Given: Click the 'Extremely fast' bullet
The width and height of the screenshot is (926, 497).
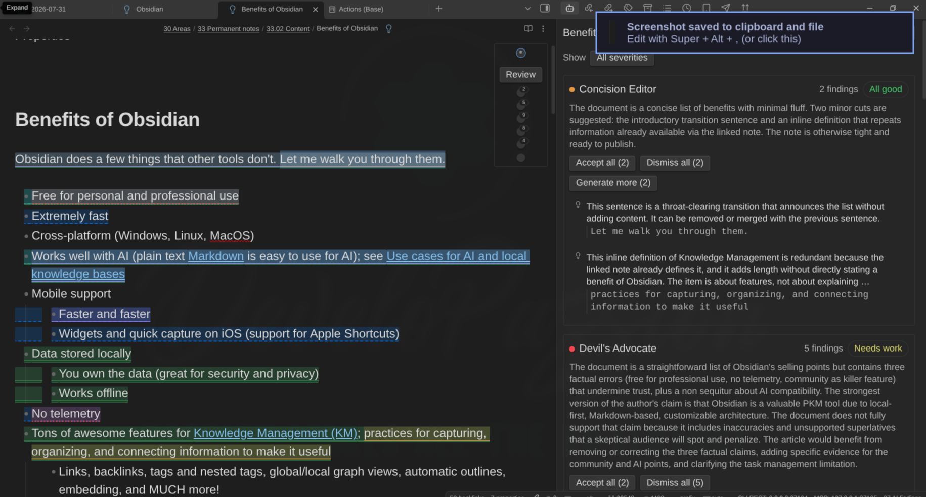Looking at the screenshot, I should [x=70, y=216].
